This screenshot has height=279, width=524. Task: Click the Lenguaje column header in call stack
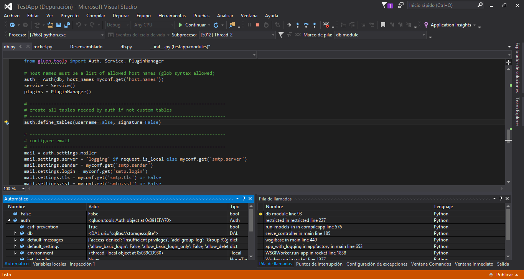pyautogui.click(x=468, y=207)
